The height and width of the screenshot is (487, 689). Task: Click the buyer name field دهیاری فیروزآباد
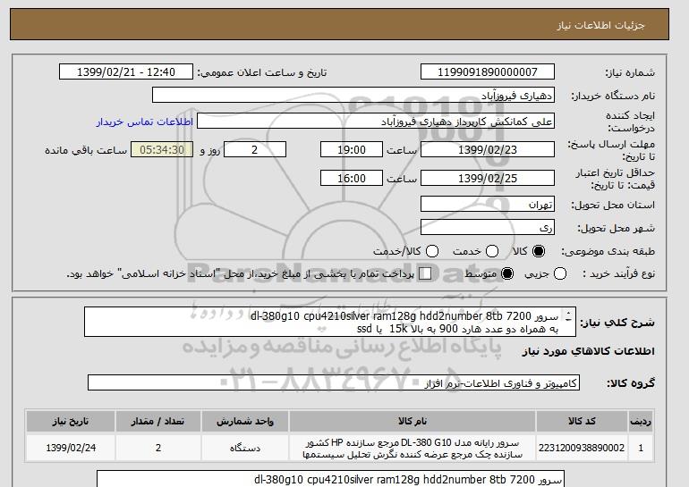[x=353, y=96]
